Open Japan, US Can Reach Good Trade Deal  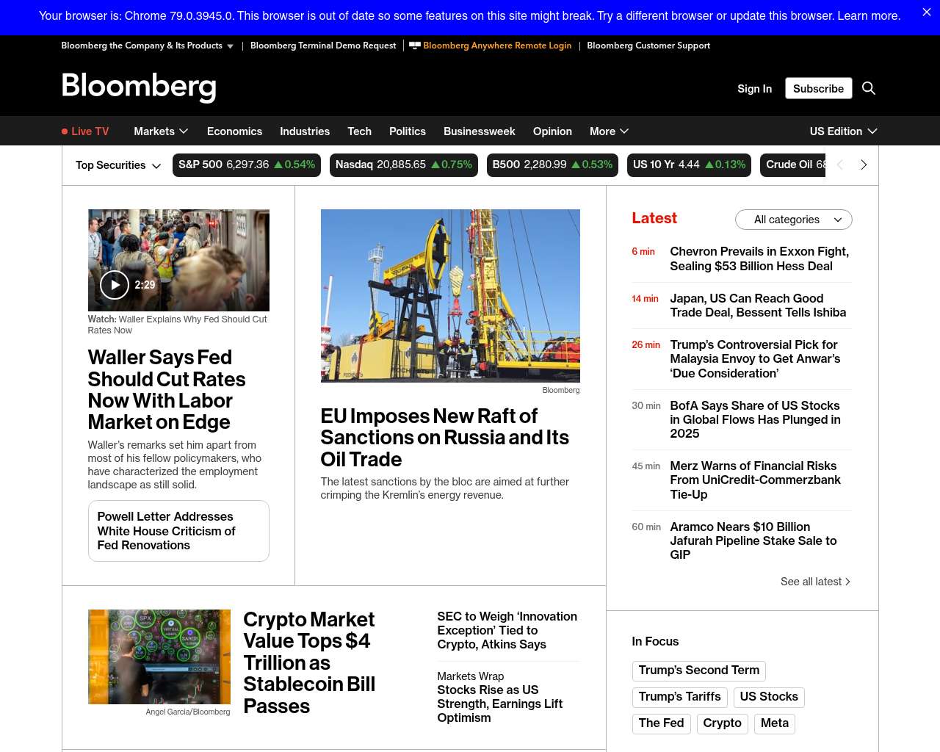point(758,305)
